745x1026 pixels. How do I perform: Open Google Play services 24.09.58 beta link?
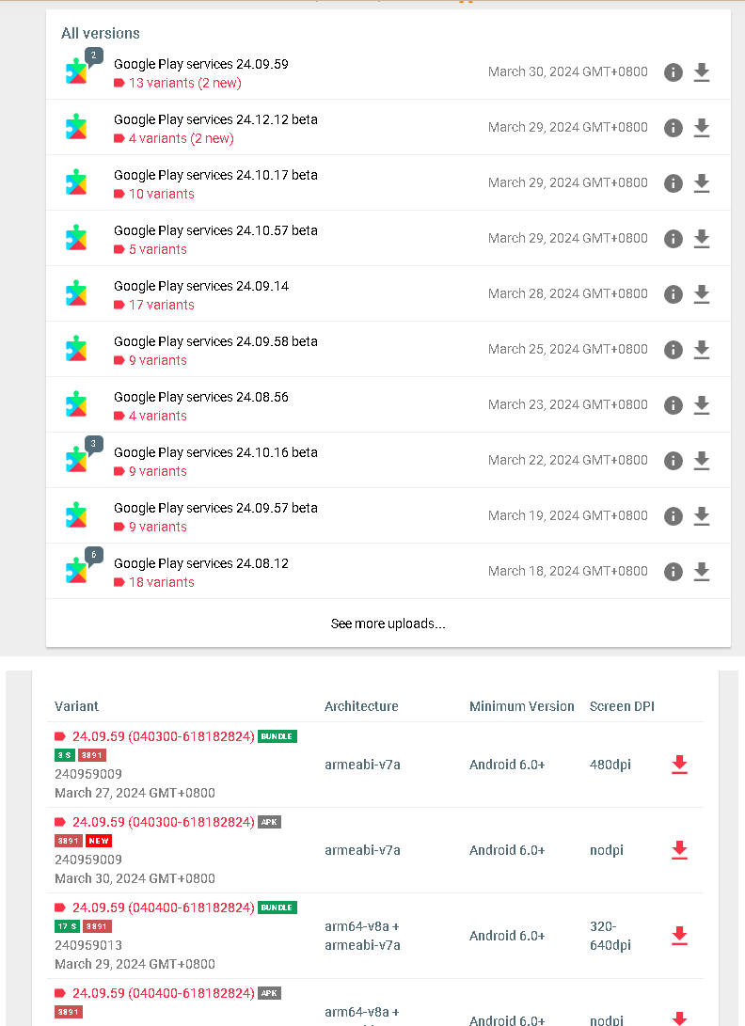pos(215,341)
